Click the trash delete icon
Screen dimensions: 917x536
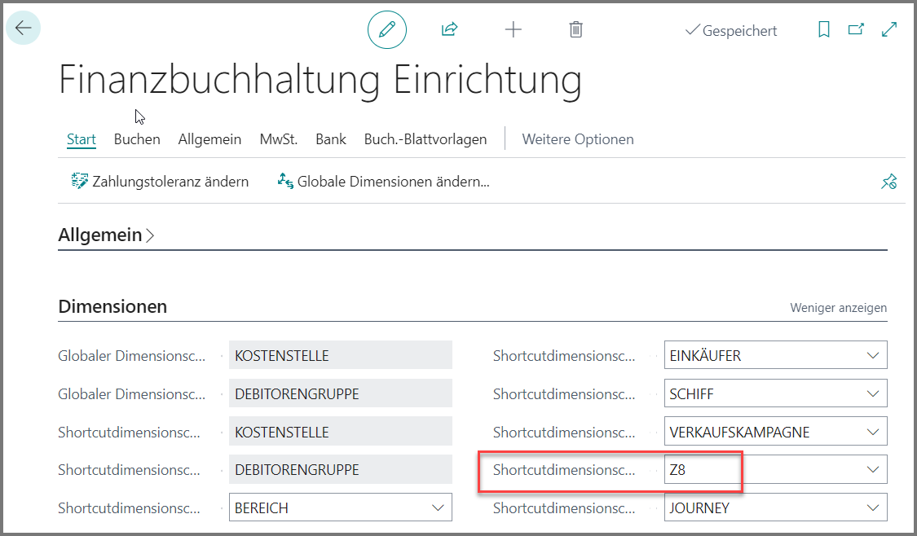pos(576,29)
